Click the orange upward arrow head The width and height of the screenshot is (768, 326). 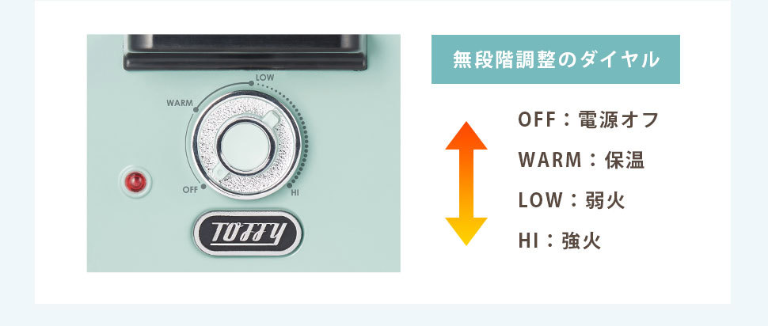[466, 135]
